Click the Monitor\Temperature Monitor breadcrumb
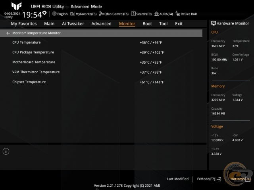 coord(37,33)
